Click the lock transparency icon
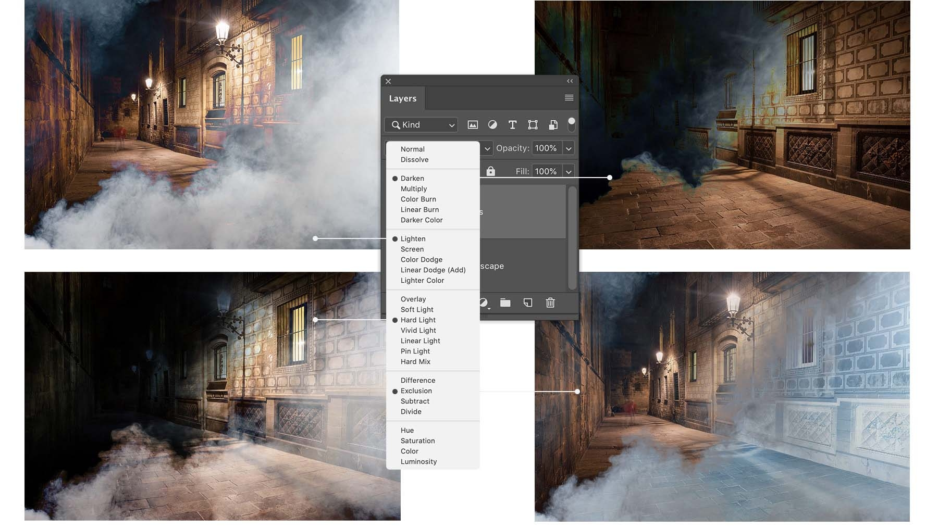Screen dimensions: 938x529 491,171
